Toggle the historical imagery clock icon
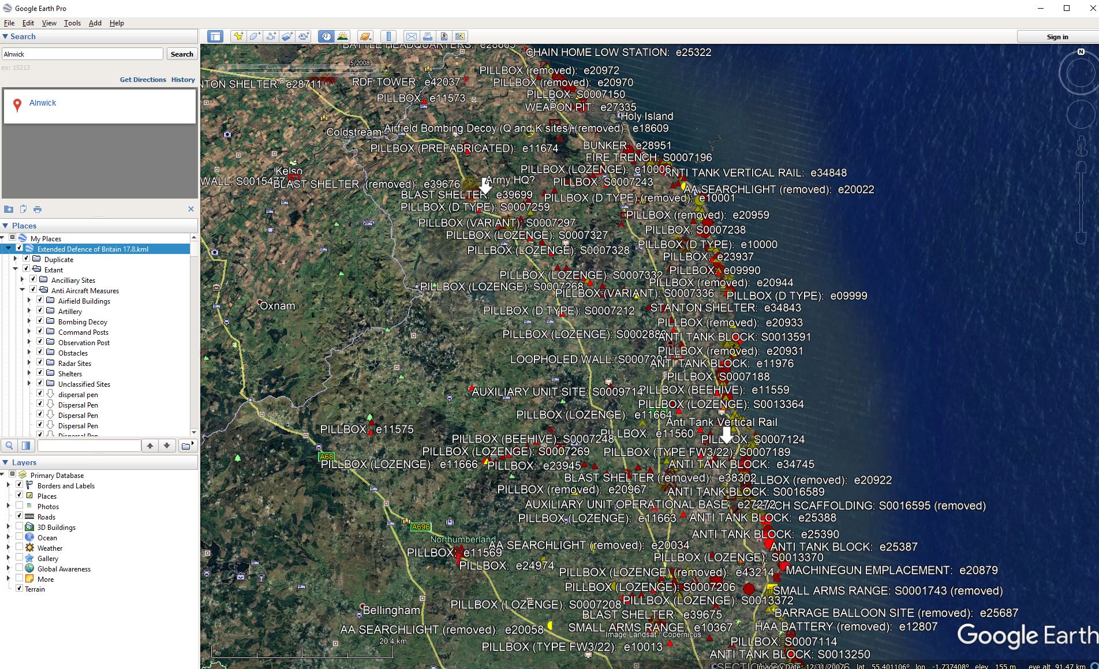The height and width of the screenshot is (669, 1099). point(326,36)
